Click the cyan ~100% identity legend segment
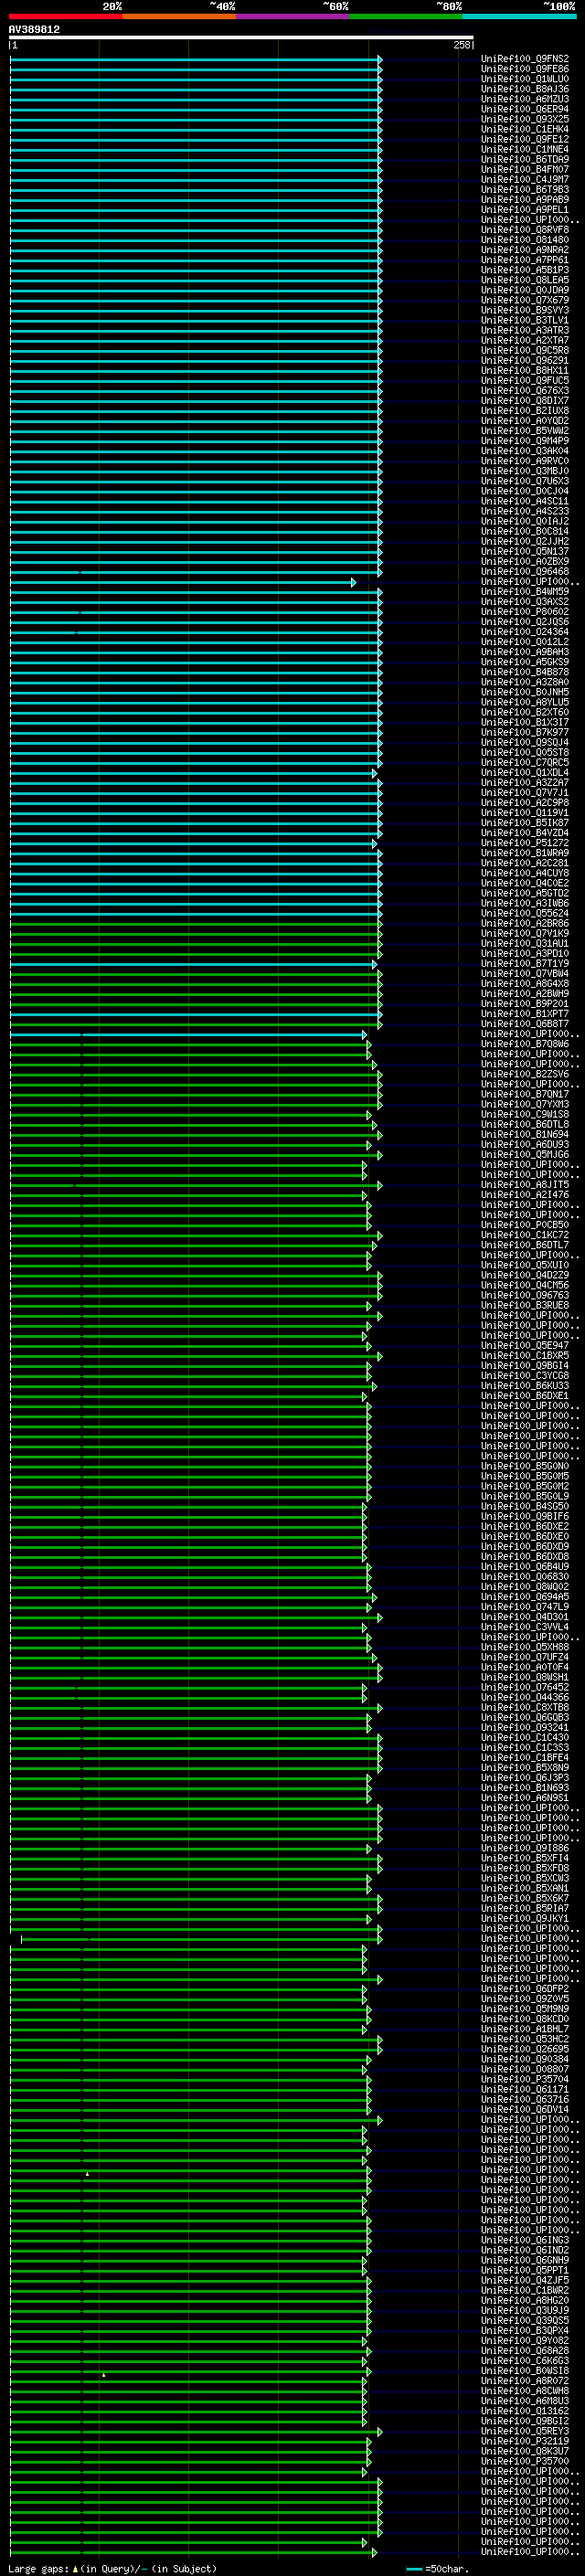This screenshot has height=2576, width=585. 520,16
